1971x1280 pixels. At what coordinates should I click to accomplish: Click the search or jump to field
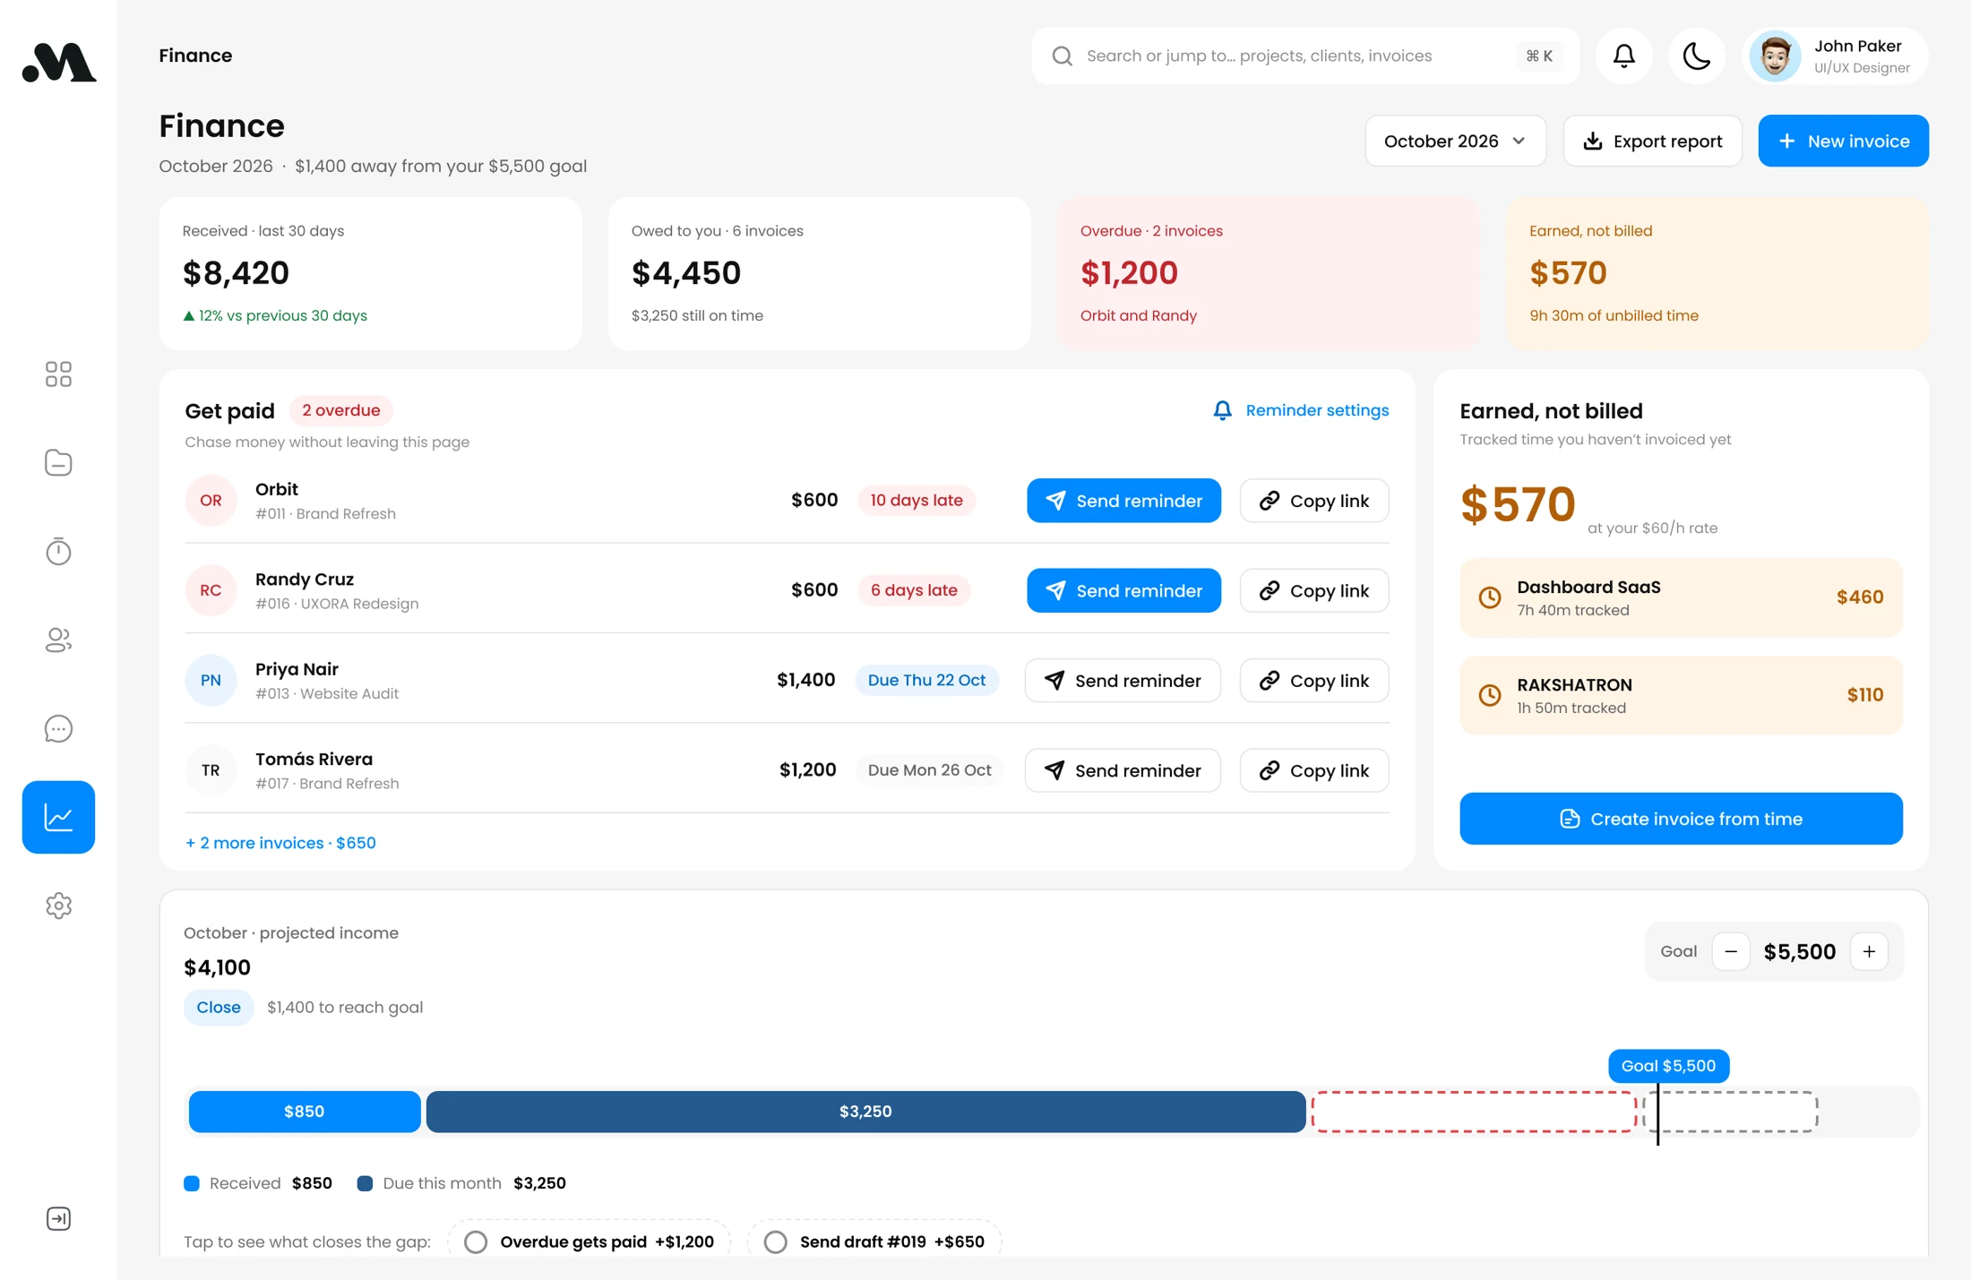(x=1305, y=56)
